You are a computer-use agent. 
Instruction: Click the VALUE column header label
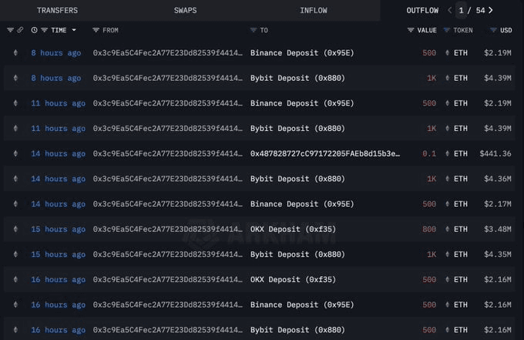[x=427, y=30]
